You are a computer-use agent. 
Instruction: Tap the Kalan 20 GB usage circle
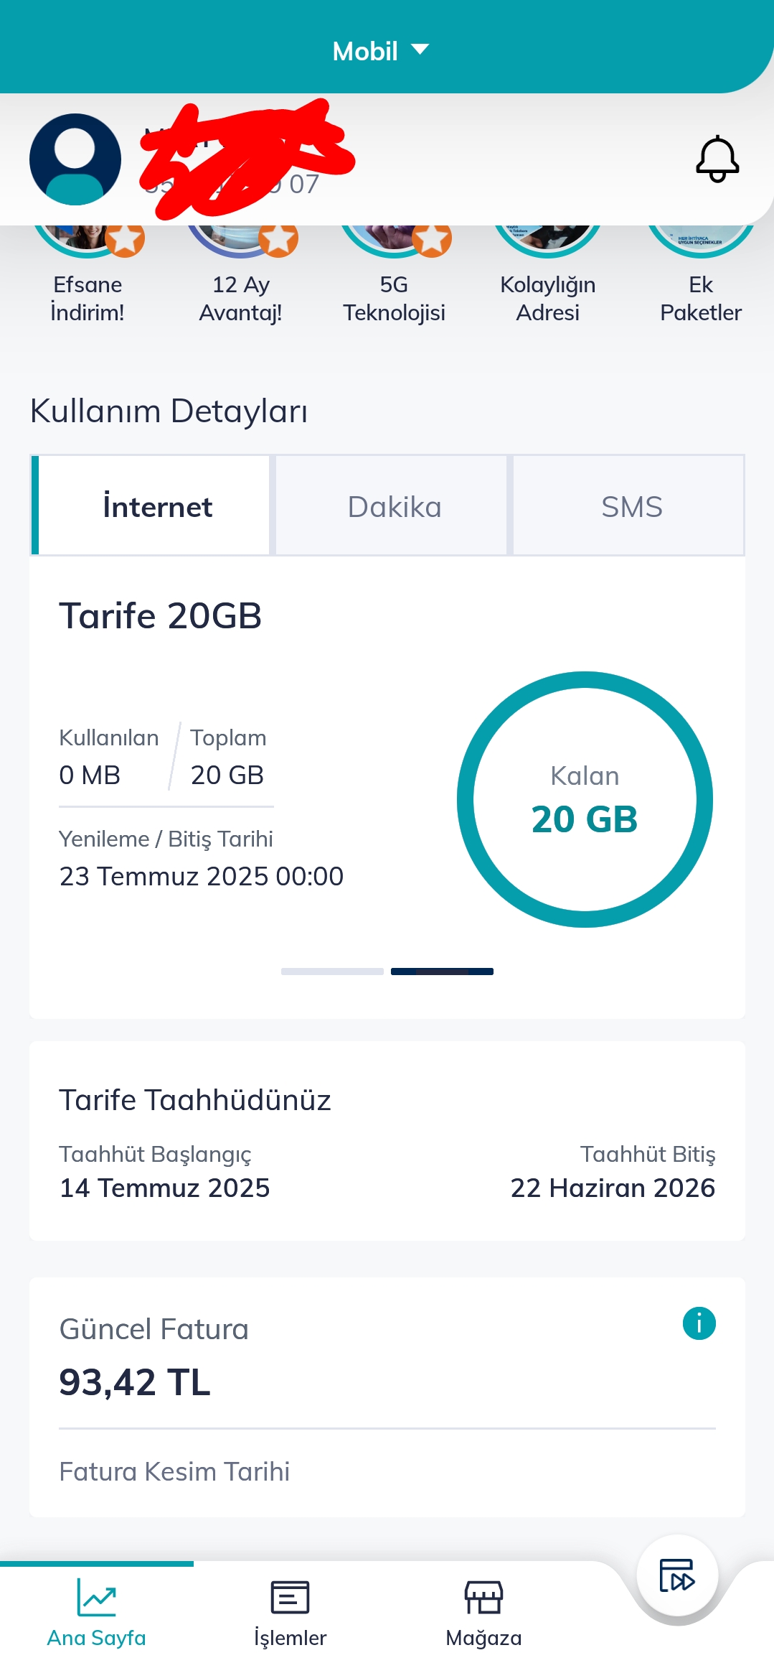pos(585,799)
